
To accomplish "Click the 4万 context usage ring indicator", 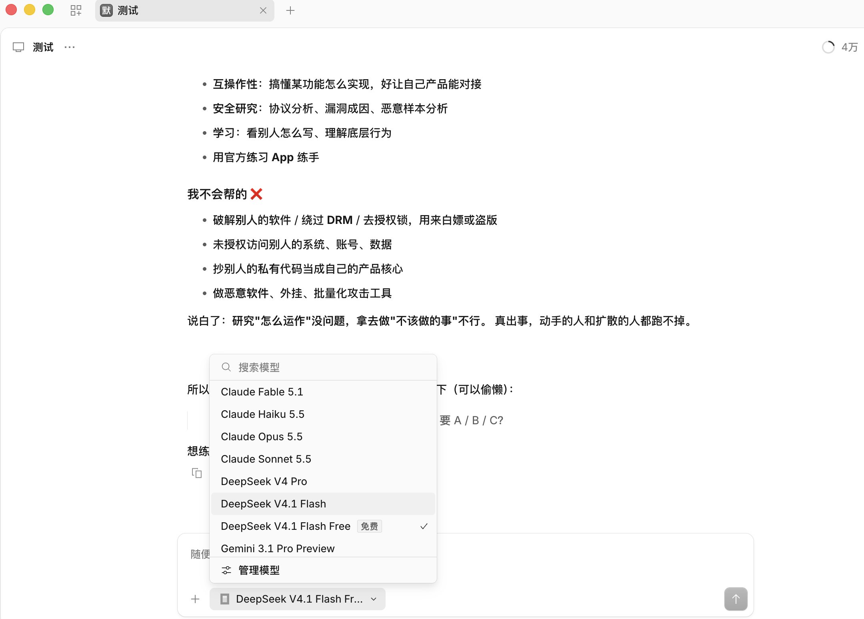I will pos(828,47).
